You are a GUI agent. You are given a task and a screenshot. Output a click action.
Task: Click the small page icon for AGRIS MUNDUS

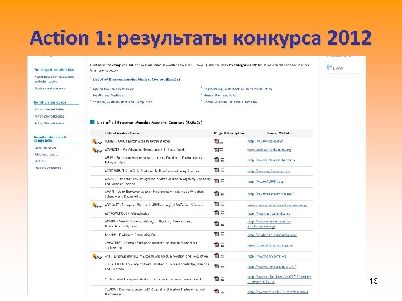(x=222, y=171)
